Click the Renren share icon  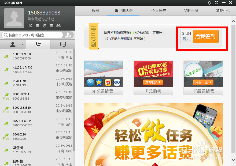[x=117, y=82]
